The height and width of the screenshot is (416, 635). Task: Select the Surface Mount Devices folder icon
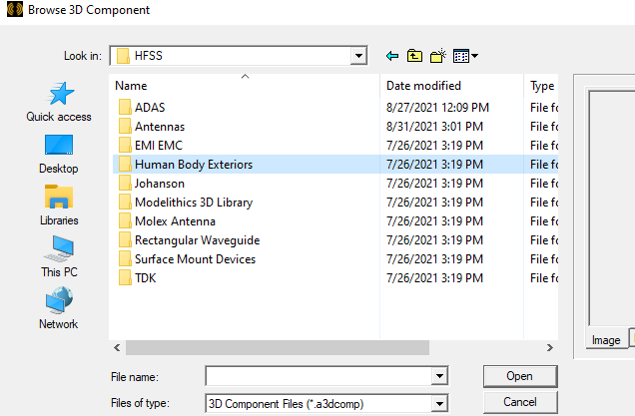pyautogui.click(x=125, y=259)
